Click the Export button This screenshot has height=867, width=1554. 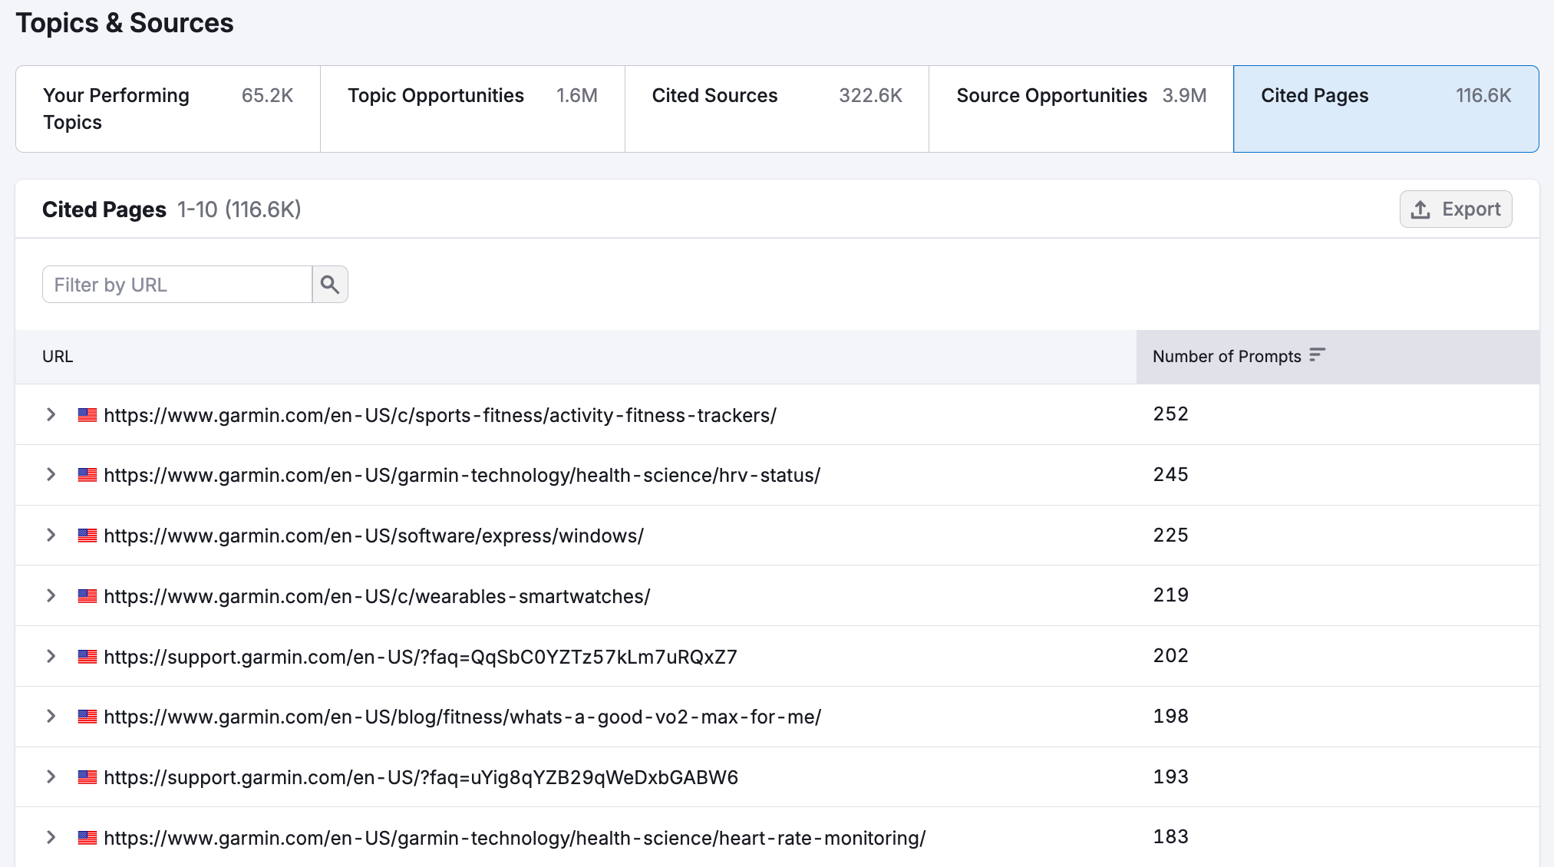(1456, 209)
